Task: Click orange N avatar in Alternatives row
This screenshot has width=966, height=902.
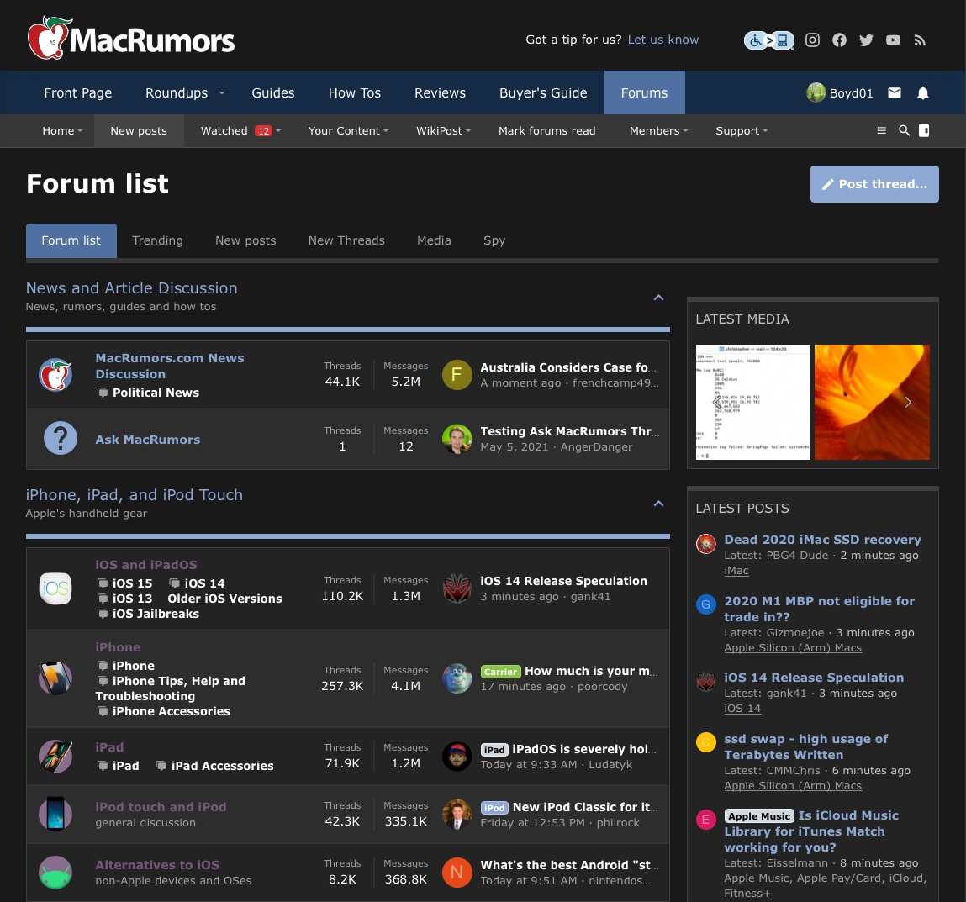Action: tap(457, 873)
